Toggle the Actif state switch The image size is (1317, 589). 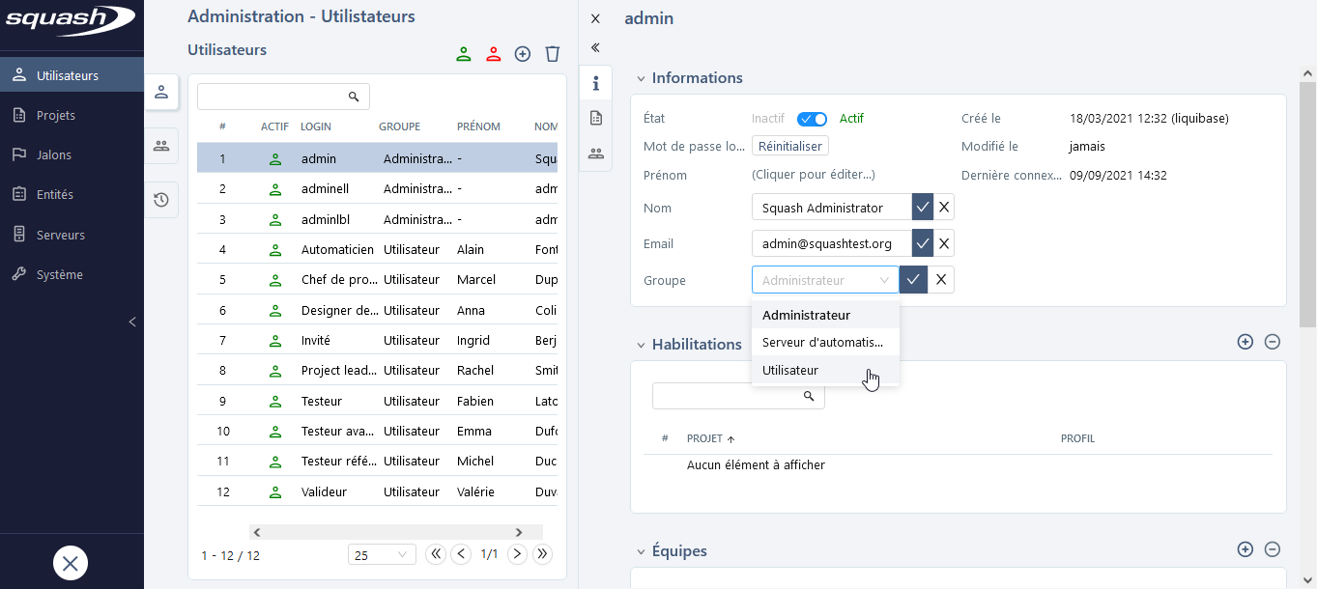(x=812, y=119)
